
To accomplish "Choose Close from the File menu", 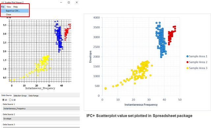I will tap(15, 14).
